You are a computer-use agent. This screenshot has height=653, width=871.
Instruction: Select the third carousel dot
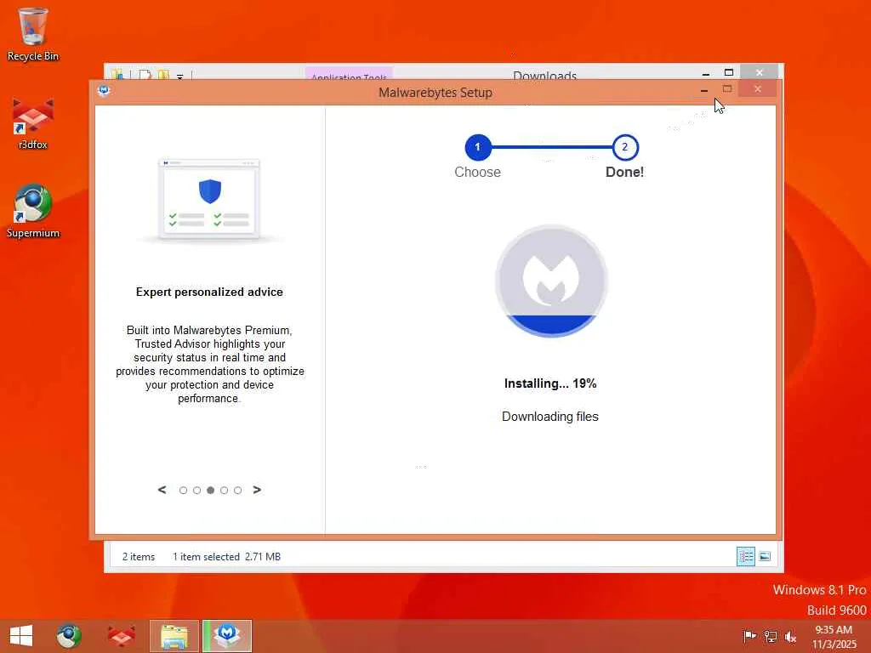pyautogui.click(x=211, y=491)
